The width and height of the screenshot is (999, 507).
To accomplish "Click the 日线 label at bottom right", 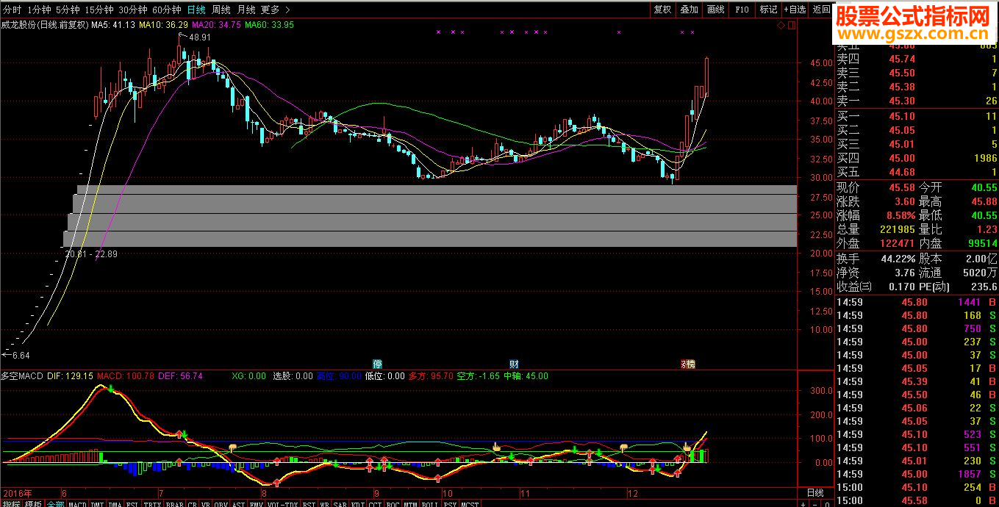I will pos(815,492).
